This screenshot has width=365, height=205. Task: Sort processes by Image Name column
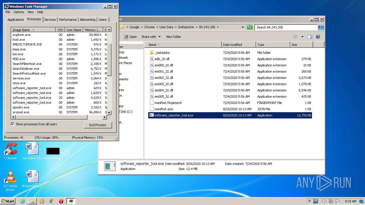point(33,30)
